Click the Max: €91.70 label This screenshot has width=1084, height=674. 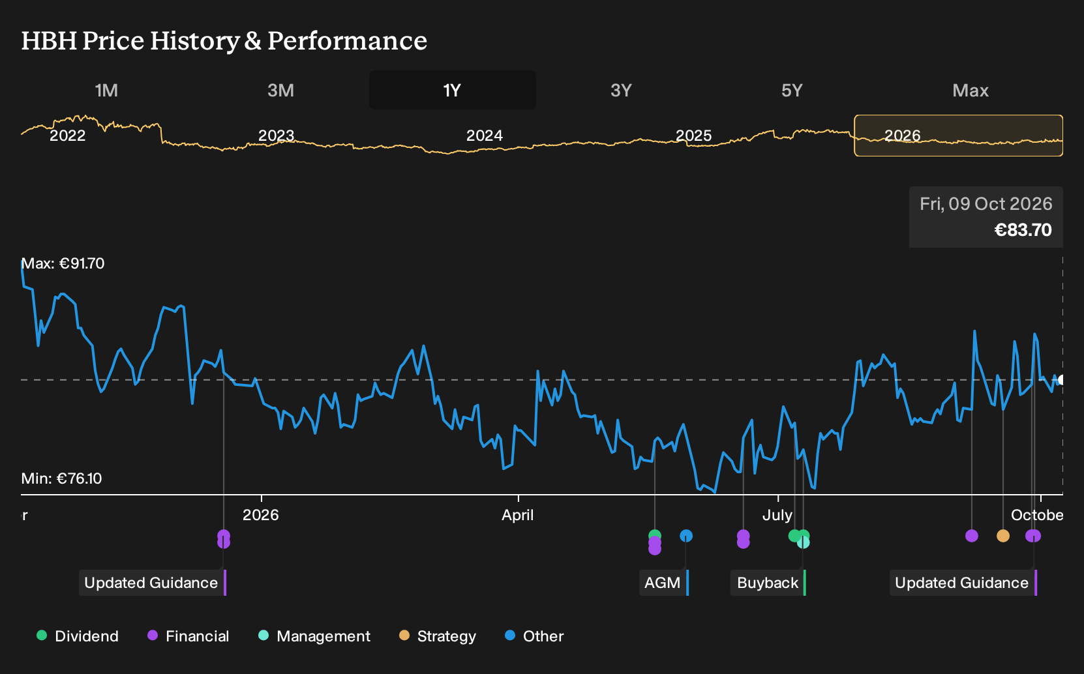click(x=63, y=263)
